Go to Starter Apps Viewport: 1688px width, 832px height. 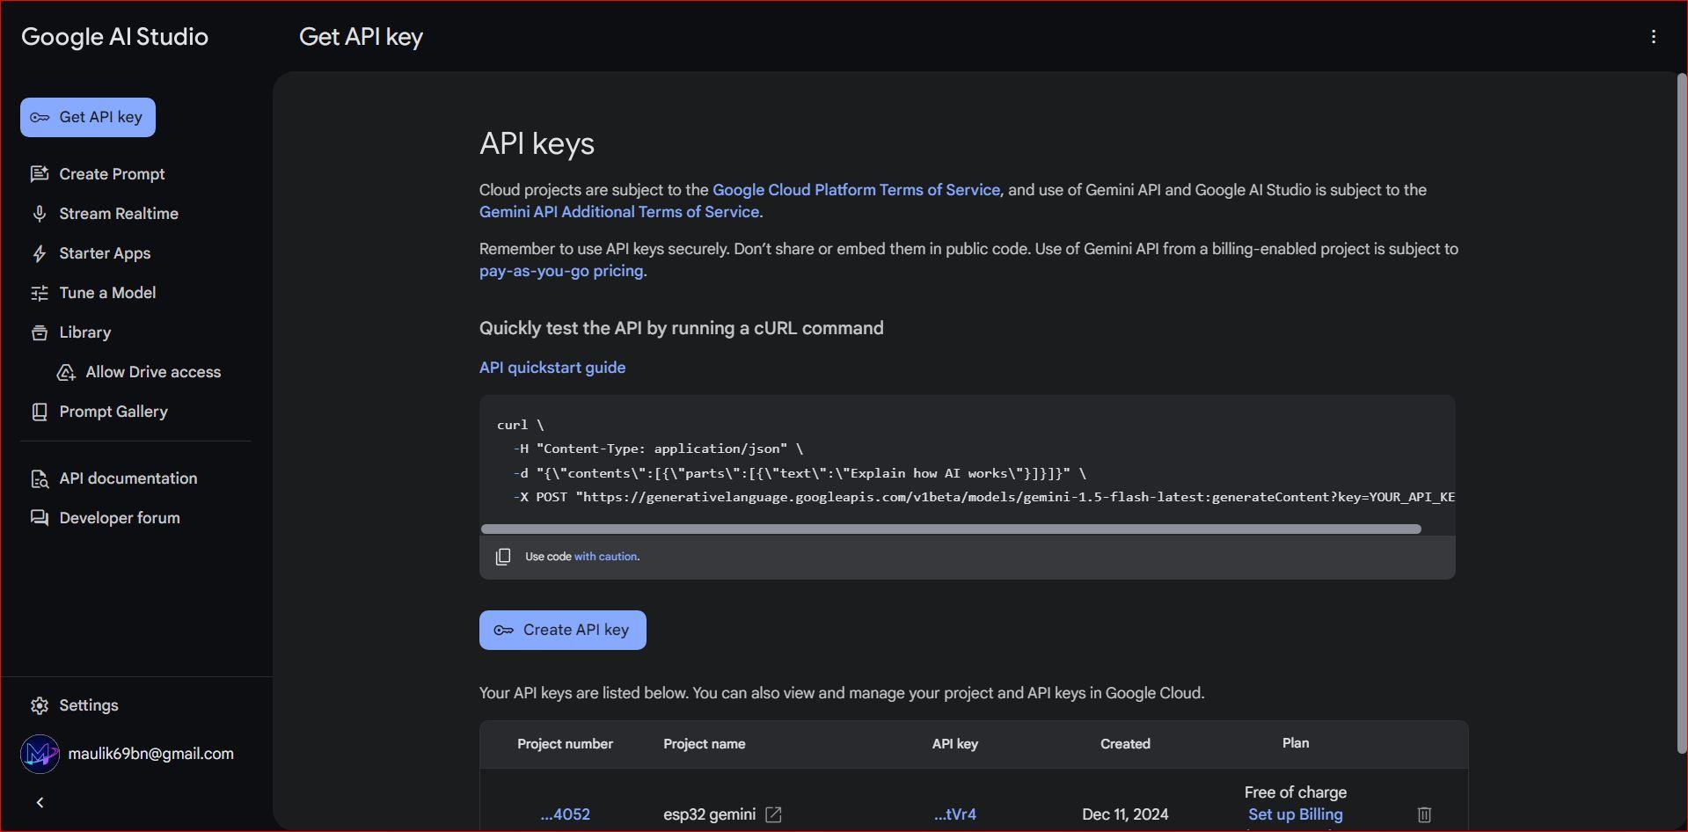[x=105, y=253]
